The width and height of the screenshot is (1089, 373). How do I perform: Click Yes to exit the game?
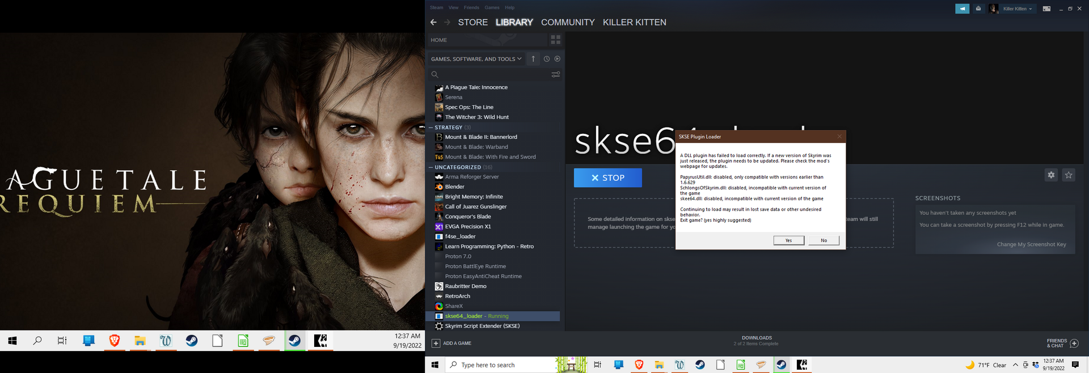[788, 240]
